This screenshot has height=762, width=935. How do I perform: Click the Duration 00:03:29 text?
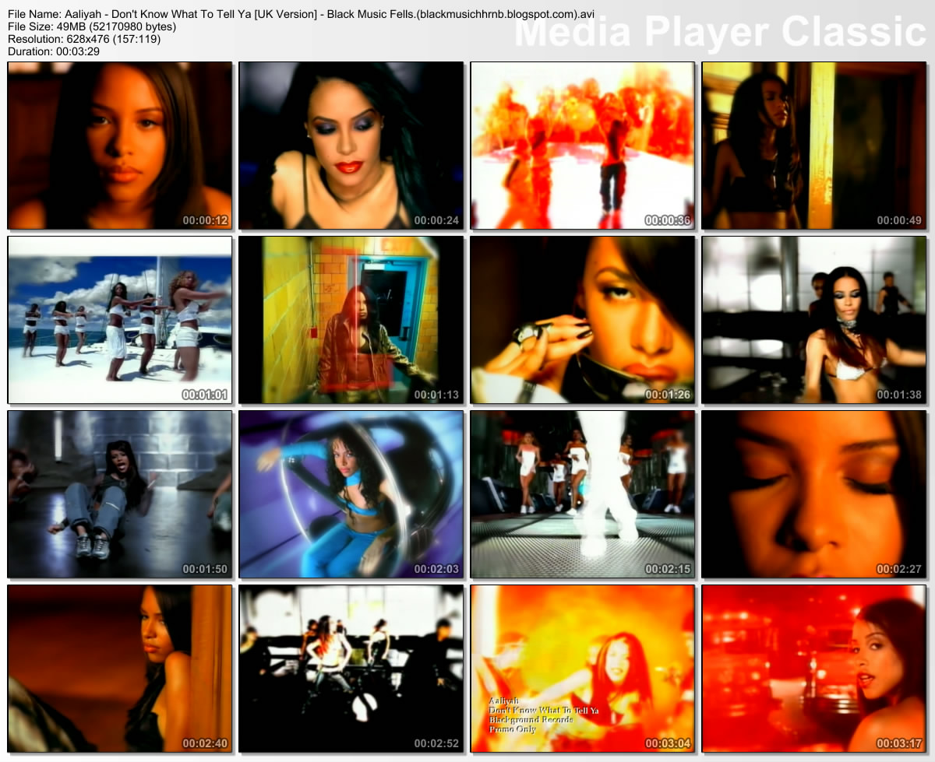pos(54,51)
